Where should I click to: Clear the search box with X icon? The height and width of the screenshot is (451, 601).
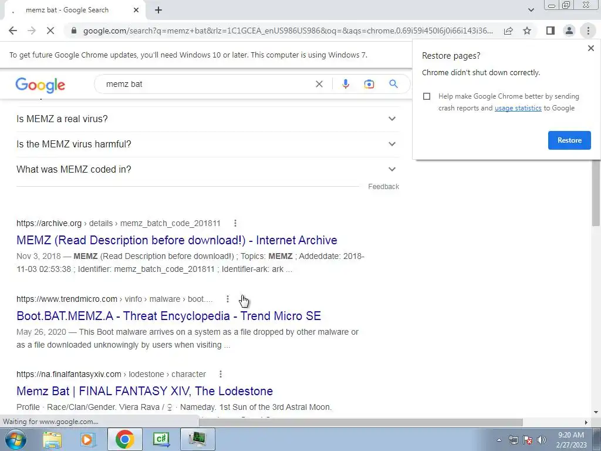click(x=319, y=84)
